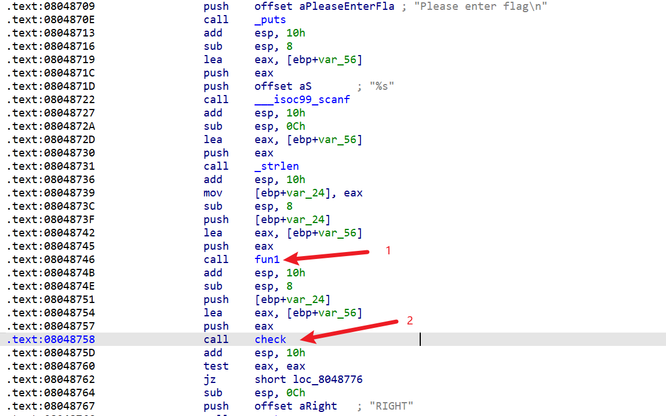Select address .text:08048754

tap(50, 313)
